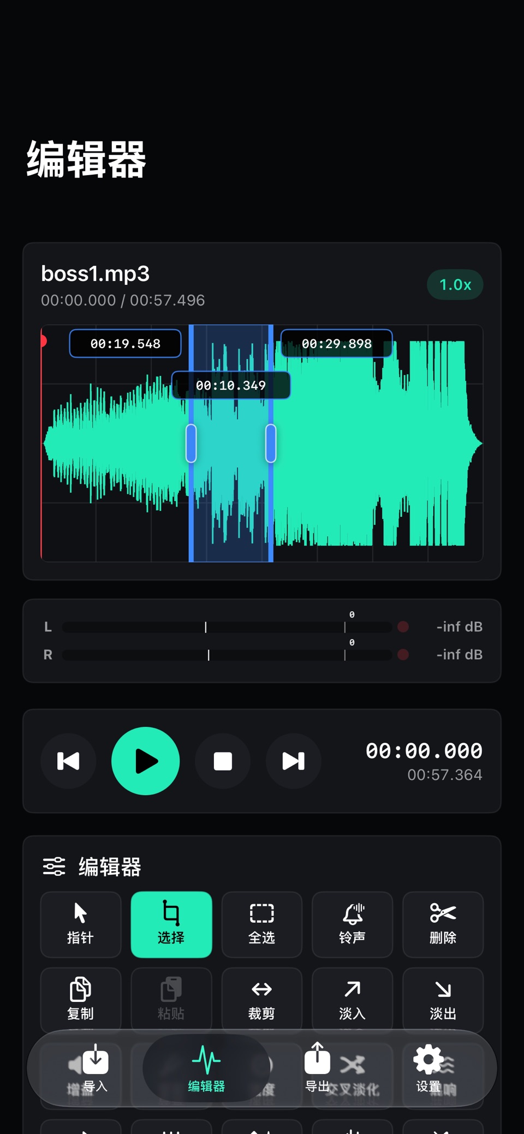Screen dimensions: 524x1134
Task: Open the 设置 settings tab
Action: click(428, 1069)
